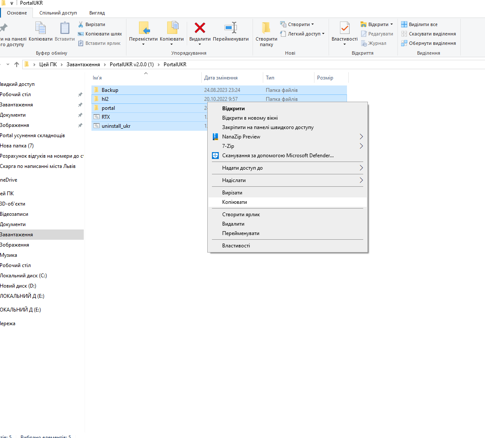Open the recent locations dropdown arrow
Screen dimensions: 485x438
click(8, 65)
